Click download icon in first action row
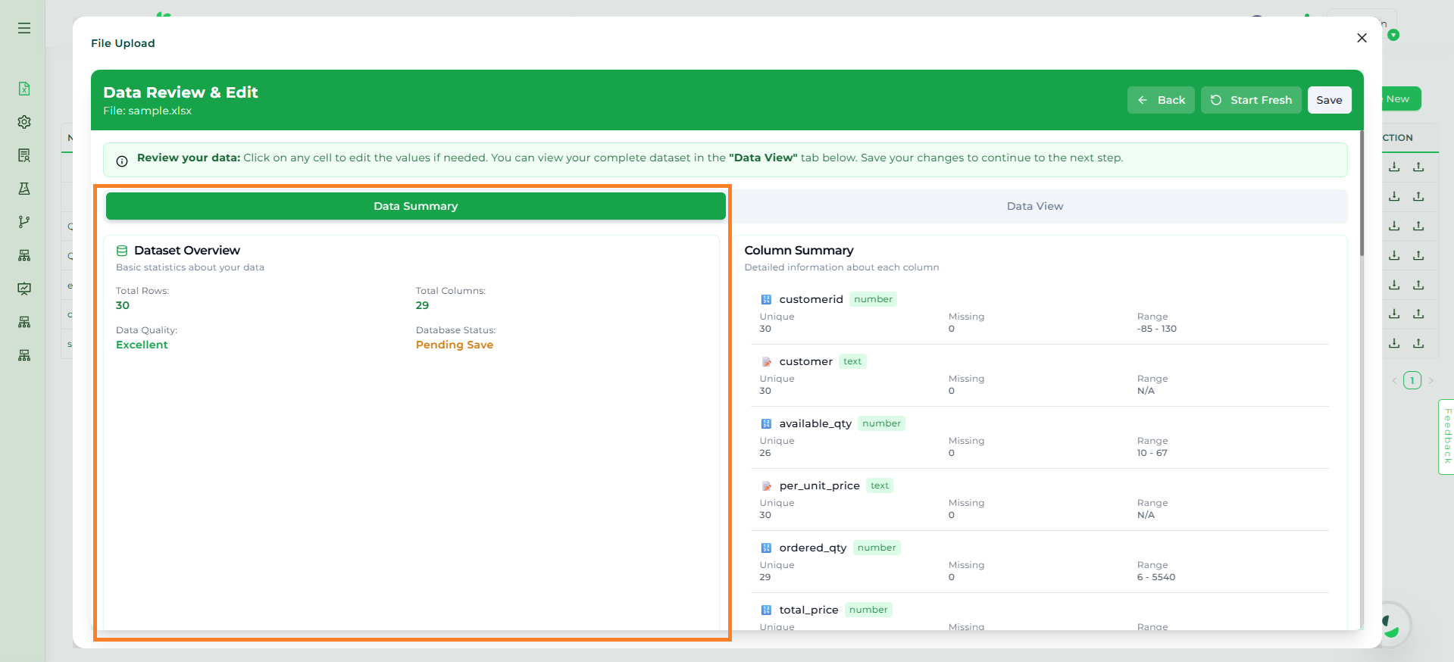Image resolution: width=1454 pixels, height=662 pixels. pos(1394,167)
